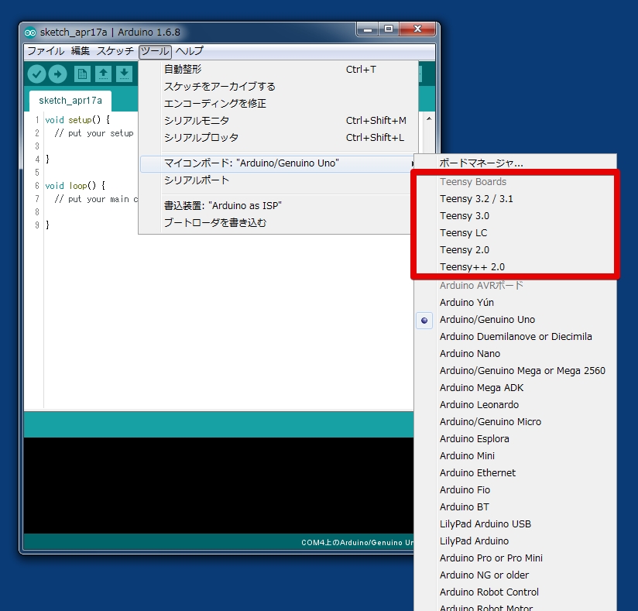Select Arduino Nano board
638x611 pixels.
pyautogui.click(x=515, y=354)
